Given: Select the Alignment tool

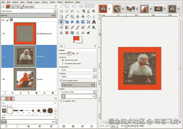Looking at the screenshot, I should point(89,17).
